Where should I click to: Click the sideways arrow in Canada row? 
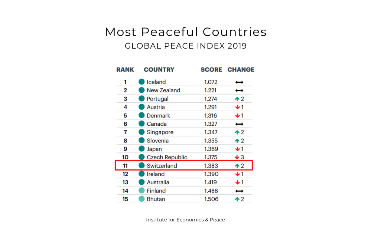pyautogui.click(x=239, y=124)
